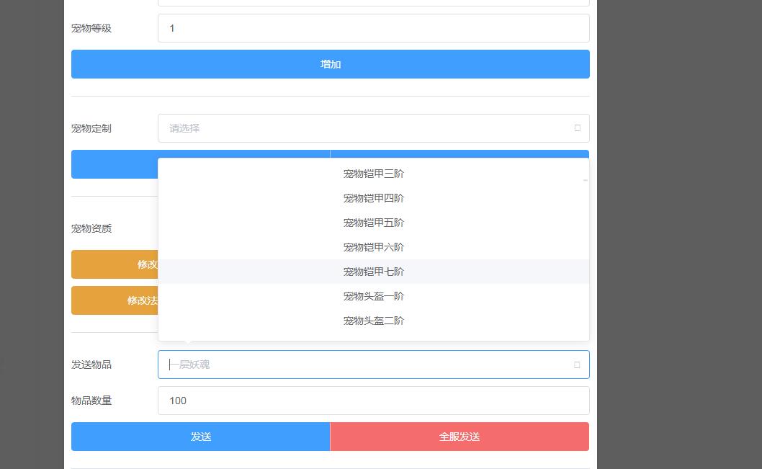The image size is (762, 469).
Task: Pick 宠物铠甲五阶 in the dropdown list
Action: coord(373,223)
